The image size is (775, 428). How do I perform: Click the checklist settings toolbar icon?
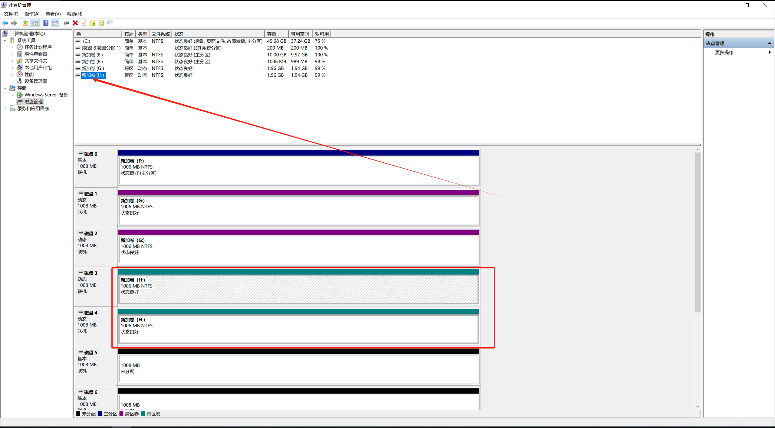click(110, 23)
